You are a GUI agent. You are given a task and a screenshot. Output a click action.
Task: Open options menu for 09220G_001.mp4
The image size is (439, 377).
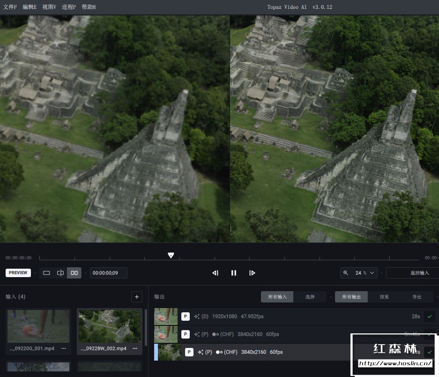(64, 348)
